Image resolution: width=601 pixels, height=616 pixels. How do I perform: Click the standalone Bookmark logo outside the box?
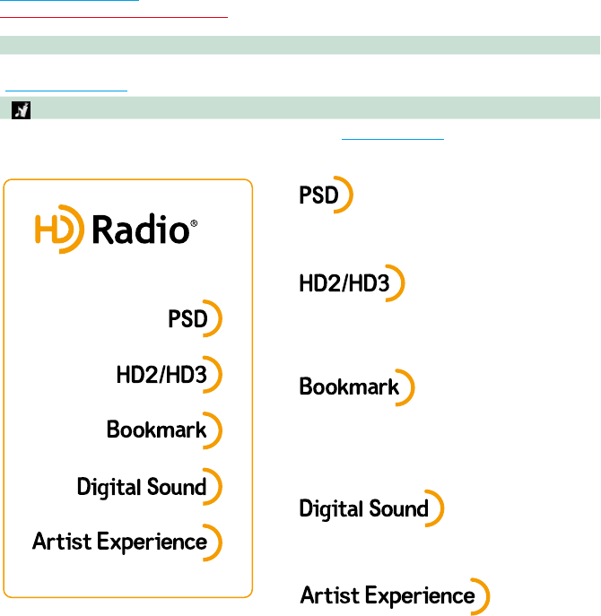click(356, 387)
